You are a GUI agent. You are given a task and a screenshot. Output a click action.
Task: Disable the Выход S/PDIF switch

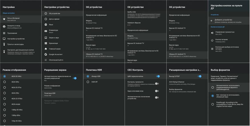(x=199, y=76)
